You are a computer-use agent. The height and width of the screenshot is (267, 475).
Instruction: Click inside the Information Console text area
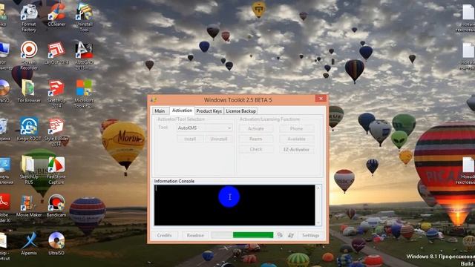coord(235,205)
